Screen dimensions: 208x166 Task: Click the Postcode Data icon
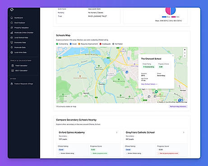(x=12, y=47)
